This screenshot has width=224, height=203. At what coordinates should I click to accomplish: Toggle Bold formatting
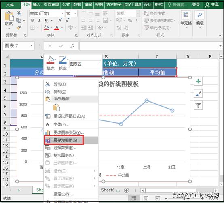tap(32, 20)
